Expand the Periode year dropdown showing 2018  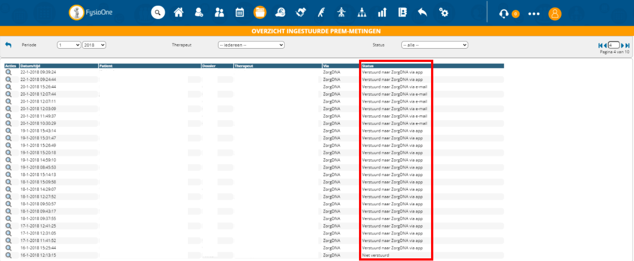(x=94, y=45)
